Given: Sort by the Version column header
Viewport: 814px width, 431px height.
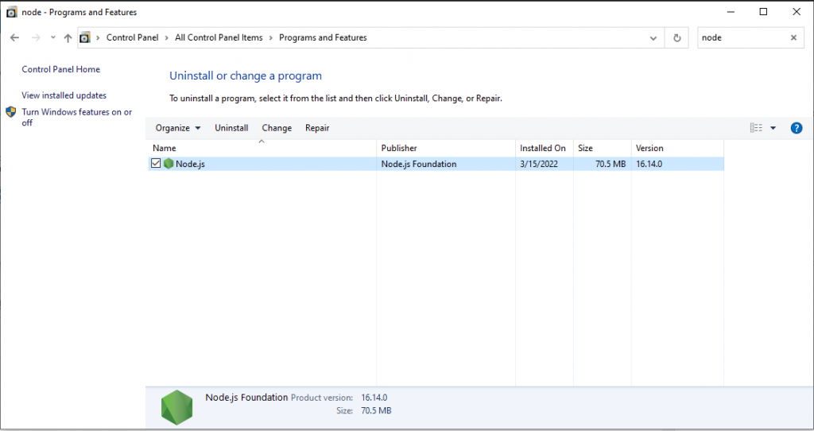Looking at the screenshot, I should point(677,148).
